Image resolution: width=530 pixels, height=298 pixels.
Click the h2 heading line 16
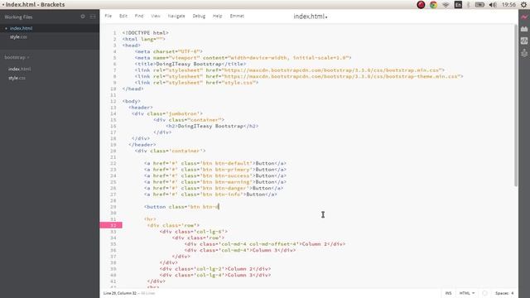[212, 126]
